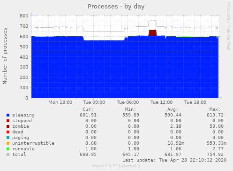
Task: Click the 'Tue 18:00' time axis label
Action: (x=195, y=102)
